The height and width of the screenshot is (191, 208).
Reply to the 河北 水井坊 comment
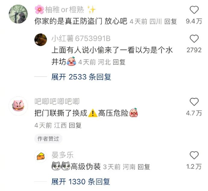point(119,62)
